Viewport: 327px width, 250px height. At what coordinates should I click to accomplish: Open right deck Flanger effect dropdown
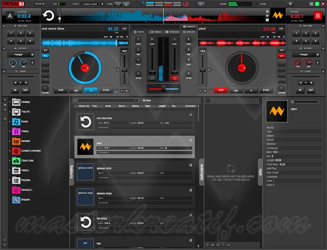pyautogui.click(x=306, y=55)
